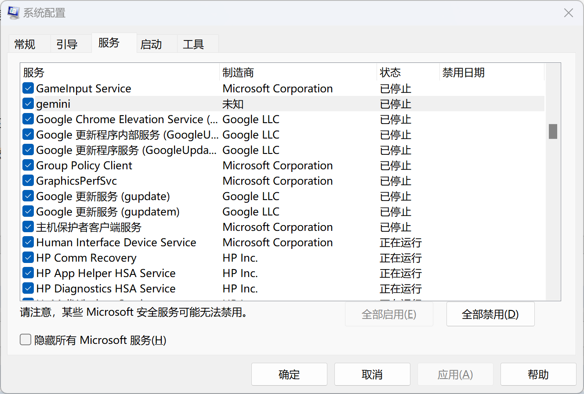
Task: Select the 工具 tab
Action: (x=193, y=44)
